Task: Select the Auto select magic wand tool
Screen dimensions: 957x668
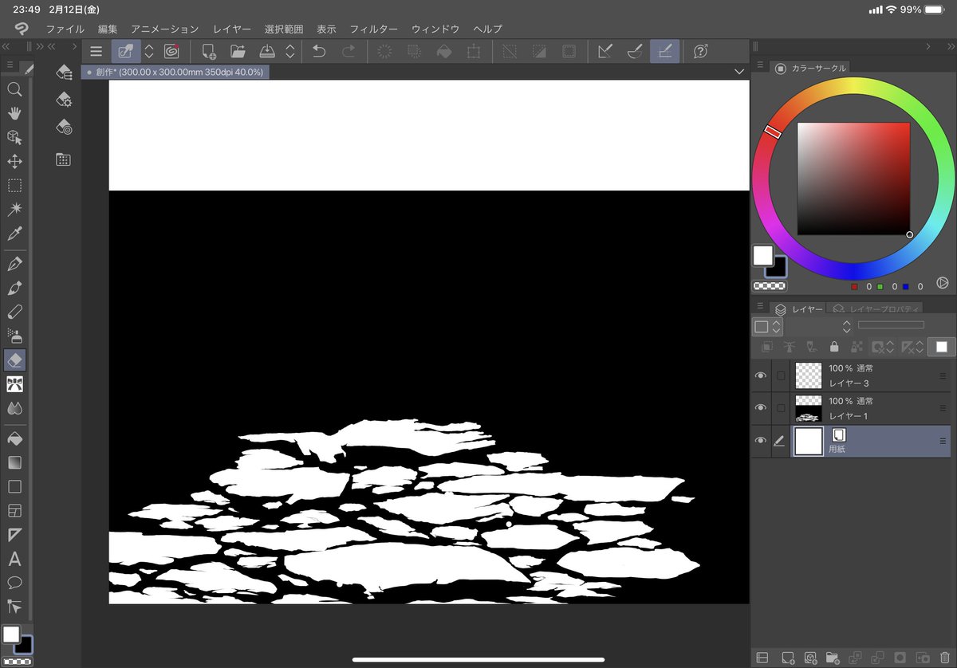Action: click(14, 208)
